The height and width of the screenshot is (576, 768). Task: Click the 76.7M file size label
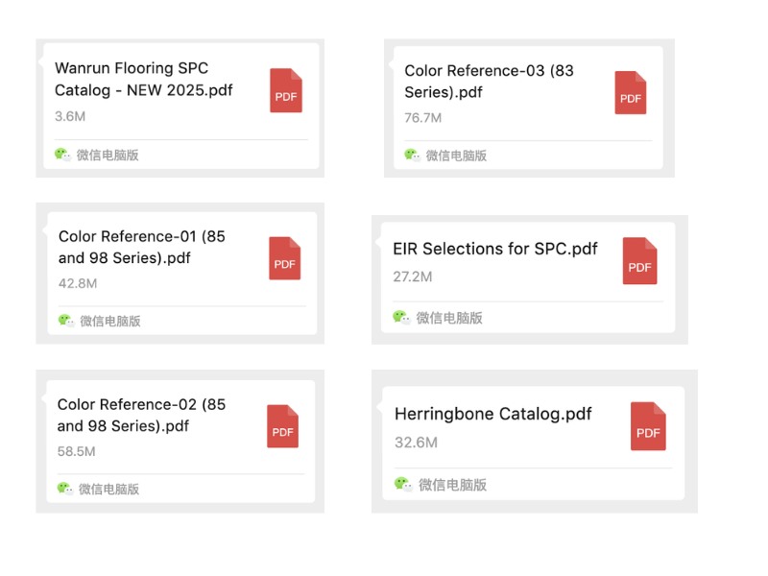coord(423,117)
